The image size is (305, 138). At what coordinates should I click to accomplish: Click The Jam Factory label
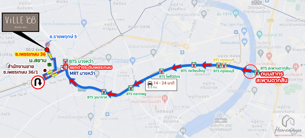[x=235, y=25]
